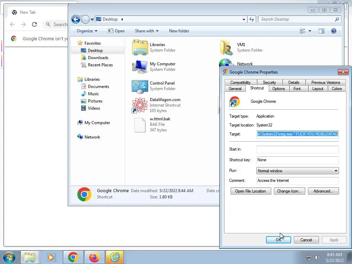Open Firefox from the taskbar
The image size is (352, 264).
click(x=94, y=257)
